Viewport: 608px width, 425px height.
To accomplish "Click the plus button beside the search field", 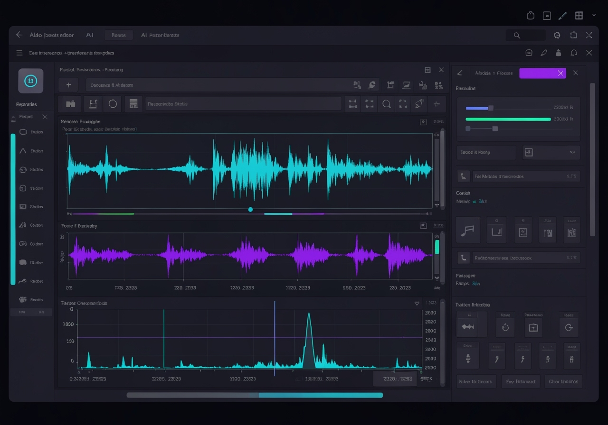I will click(68, 85).
